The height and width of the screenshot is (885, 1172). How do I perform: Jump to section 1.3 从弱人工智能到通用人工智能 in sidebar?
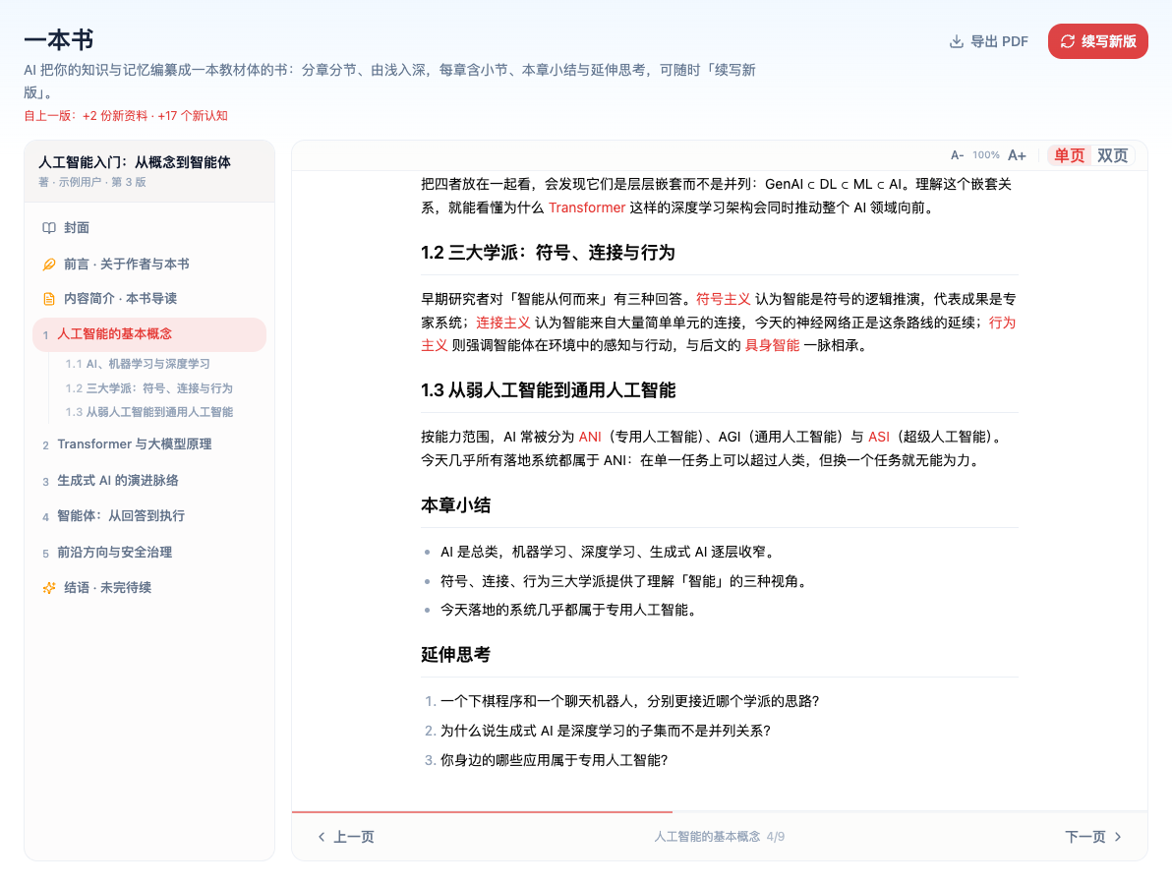coord(148,413)
